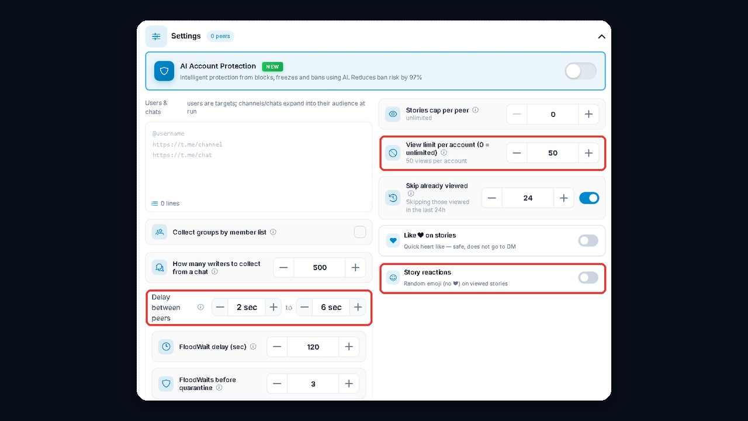Click the Story reactions smiley icon
This screenshot has width=748, height=421.
click(393, 278)
